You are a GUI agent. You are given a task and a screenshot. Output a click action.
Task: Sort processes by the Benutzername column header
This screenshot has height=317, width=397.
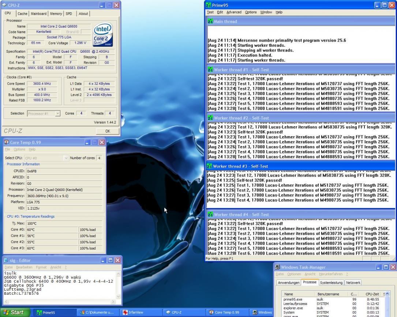(331, 294)
